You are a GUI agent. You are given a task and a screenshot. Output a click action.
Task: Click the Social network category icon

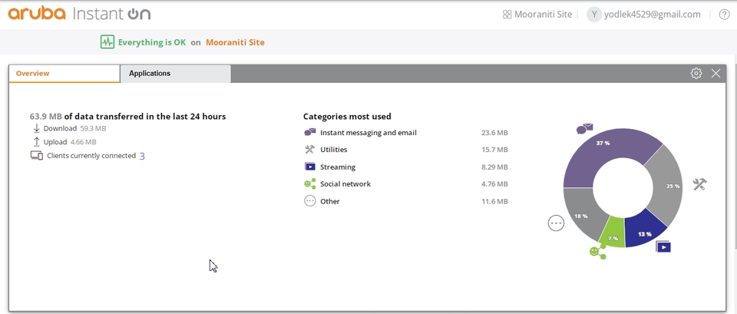310,184
